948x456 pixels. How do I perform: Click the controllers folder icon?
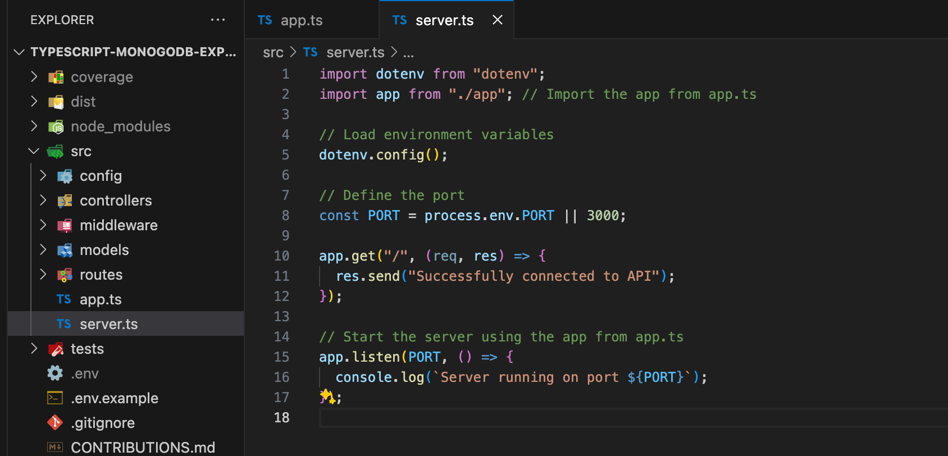(x=65, y=200)
